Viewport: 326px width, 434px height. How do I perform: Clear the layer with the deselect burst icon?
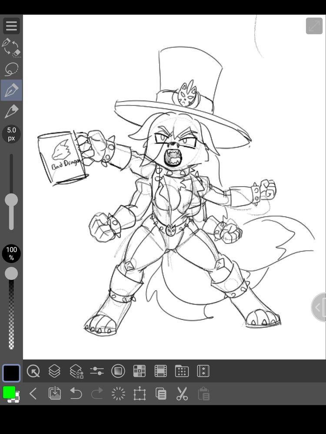(118, 393)
